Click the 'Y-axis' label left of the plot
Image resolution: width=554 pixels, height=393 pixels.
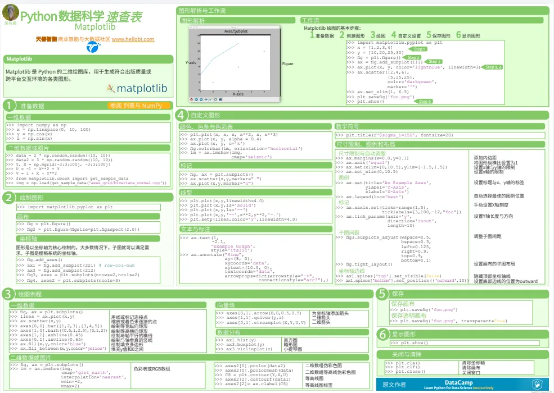(x=191, y=62)
